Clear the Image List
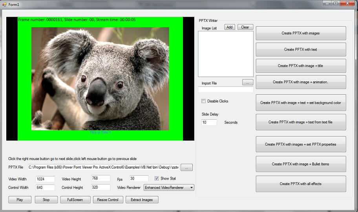 point(245,27)
